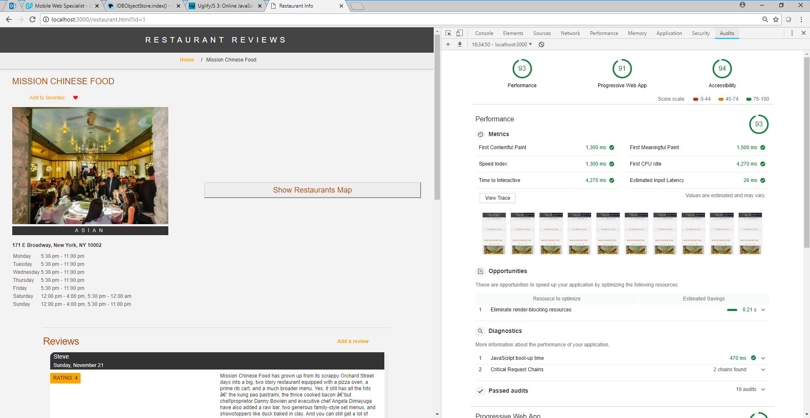
Task: Expand the Passed audits chevron
Action: click(763, 389)
